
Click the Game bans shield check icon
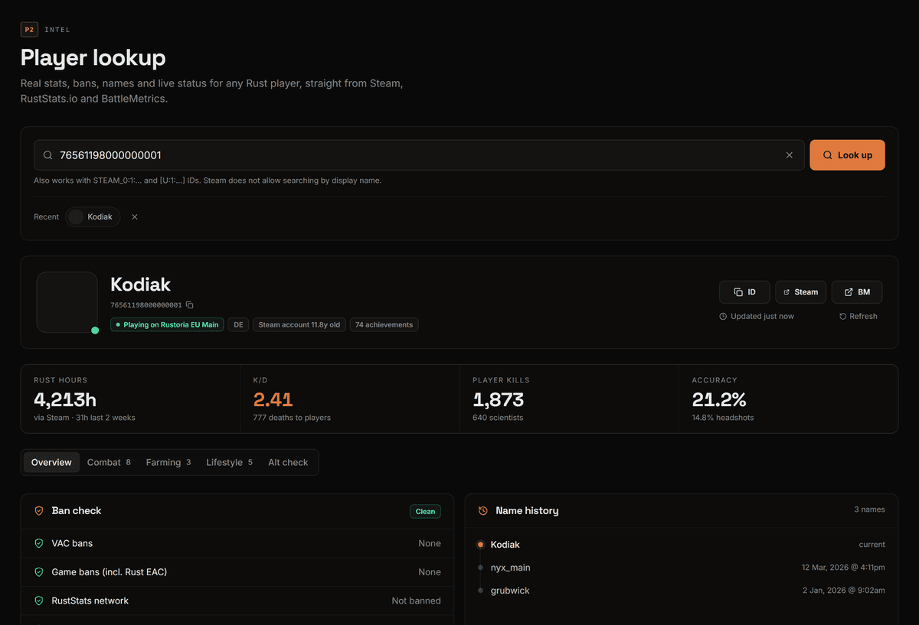(39, 571)
